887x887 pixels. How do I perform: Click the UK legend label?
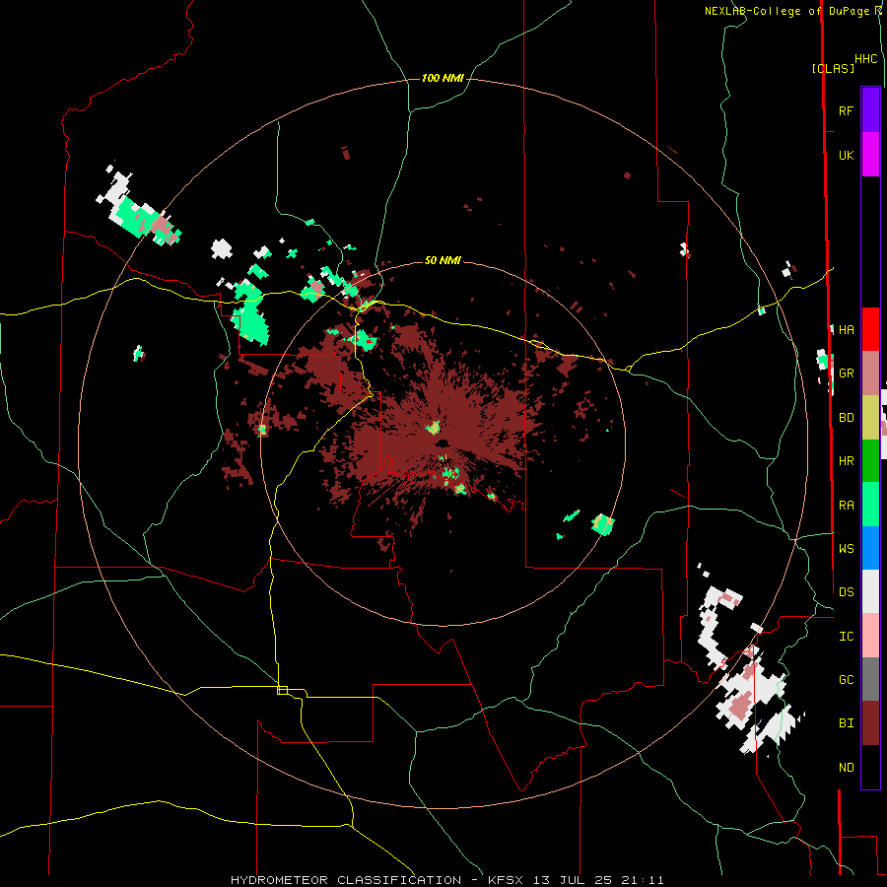(847, 155)
